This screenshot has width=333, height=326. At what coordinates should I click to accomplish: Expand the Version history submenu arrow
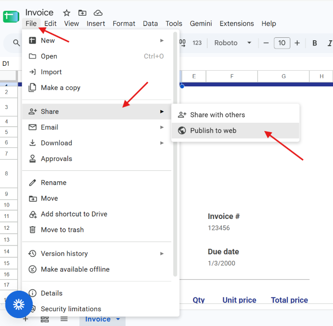pos(162,253)
